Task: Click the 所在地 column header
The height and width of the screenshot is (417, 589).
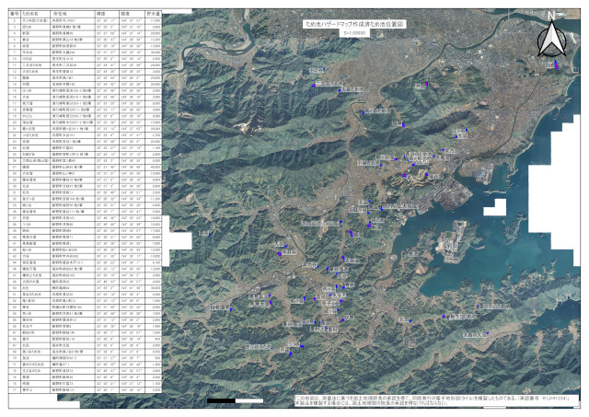Action: [73, 14]
